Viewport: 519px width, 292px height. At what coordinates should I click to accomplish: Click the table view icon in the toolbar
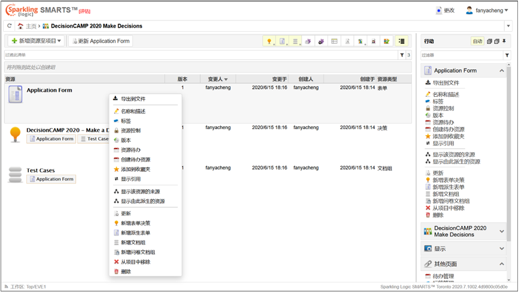(334, 41)
